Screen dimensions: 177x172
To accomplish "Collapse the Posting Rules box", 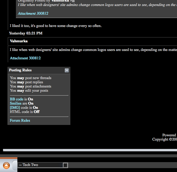I will 67,70.
